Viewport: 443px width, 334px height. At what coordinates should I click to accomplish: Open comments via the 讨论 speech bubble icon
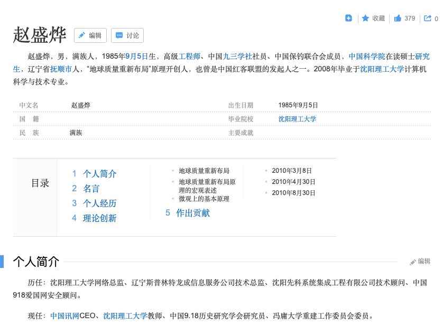(118, 35)
